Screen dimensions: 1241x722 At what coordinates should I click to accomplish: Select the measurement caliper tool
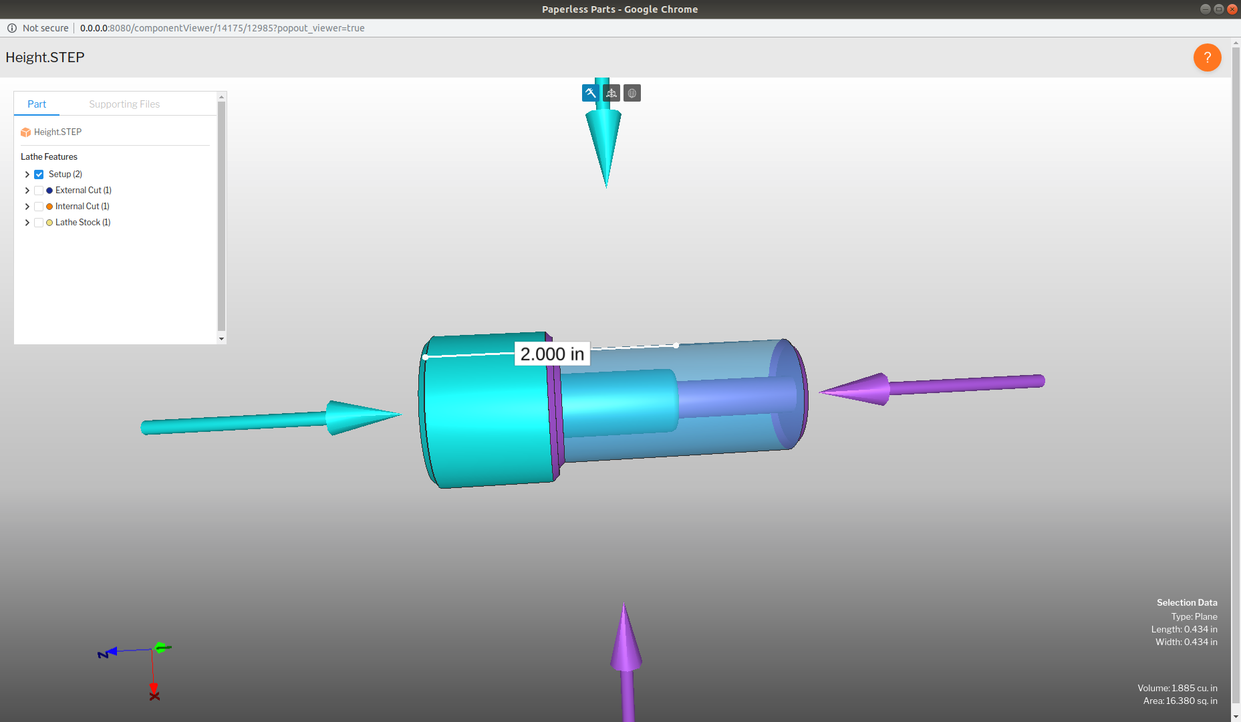pos(590,93)
